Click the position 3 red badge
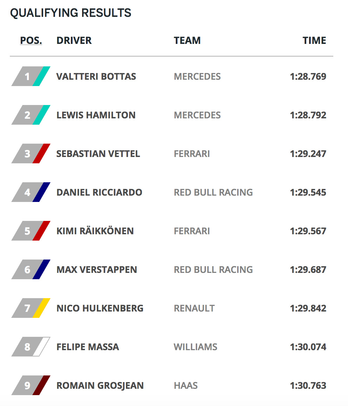Viewport: 348px width, 406px height. click(x=31, y=153)
